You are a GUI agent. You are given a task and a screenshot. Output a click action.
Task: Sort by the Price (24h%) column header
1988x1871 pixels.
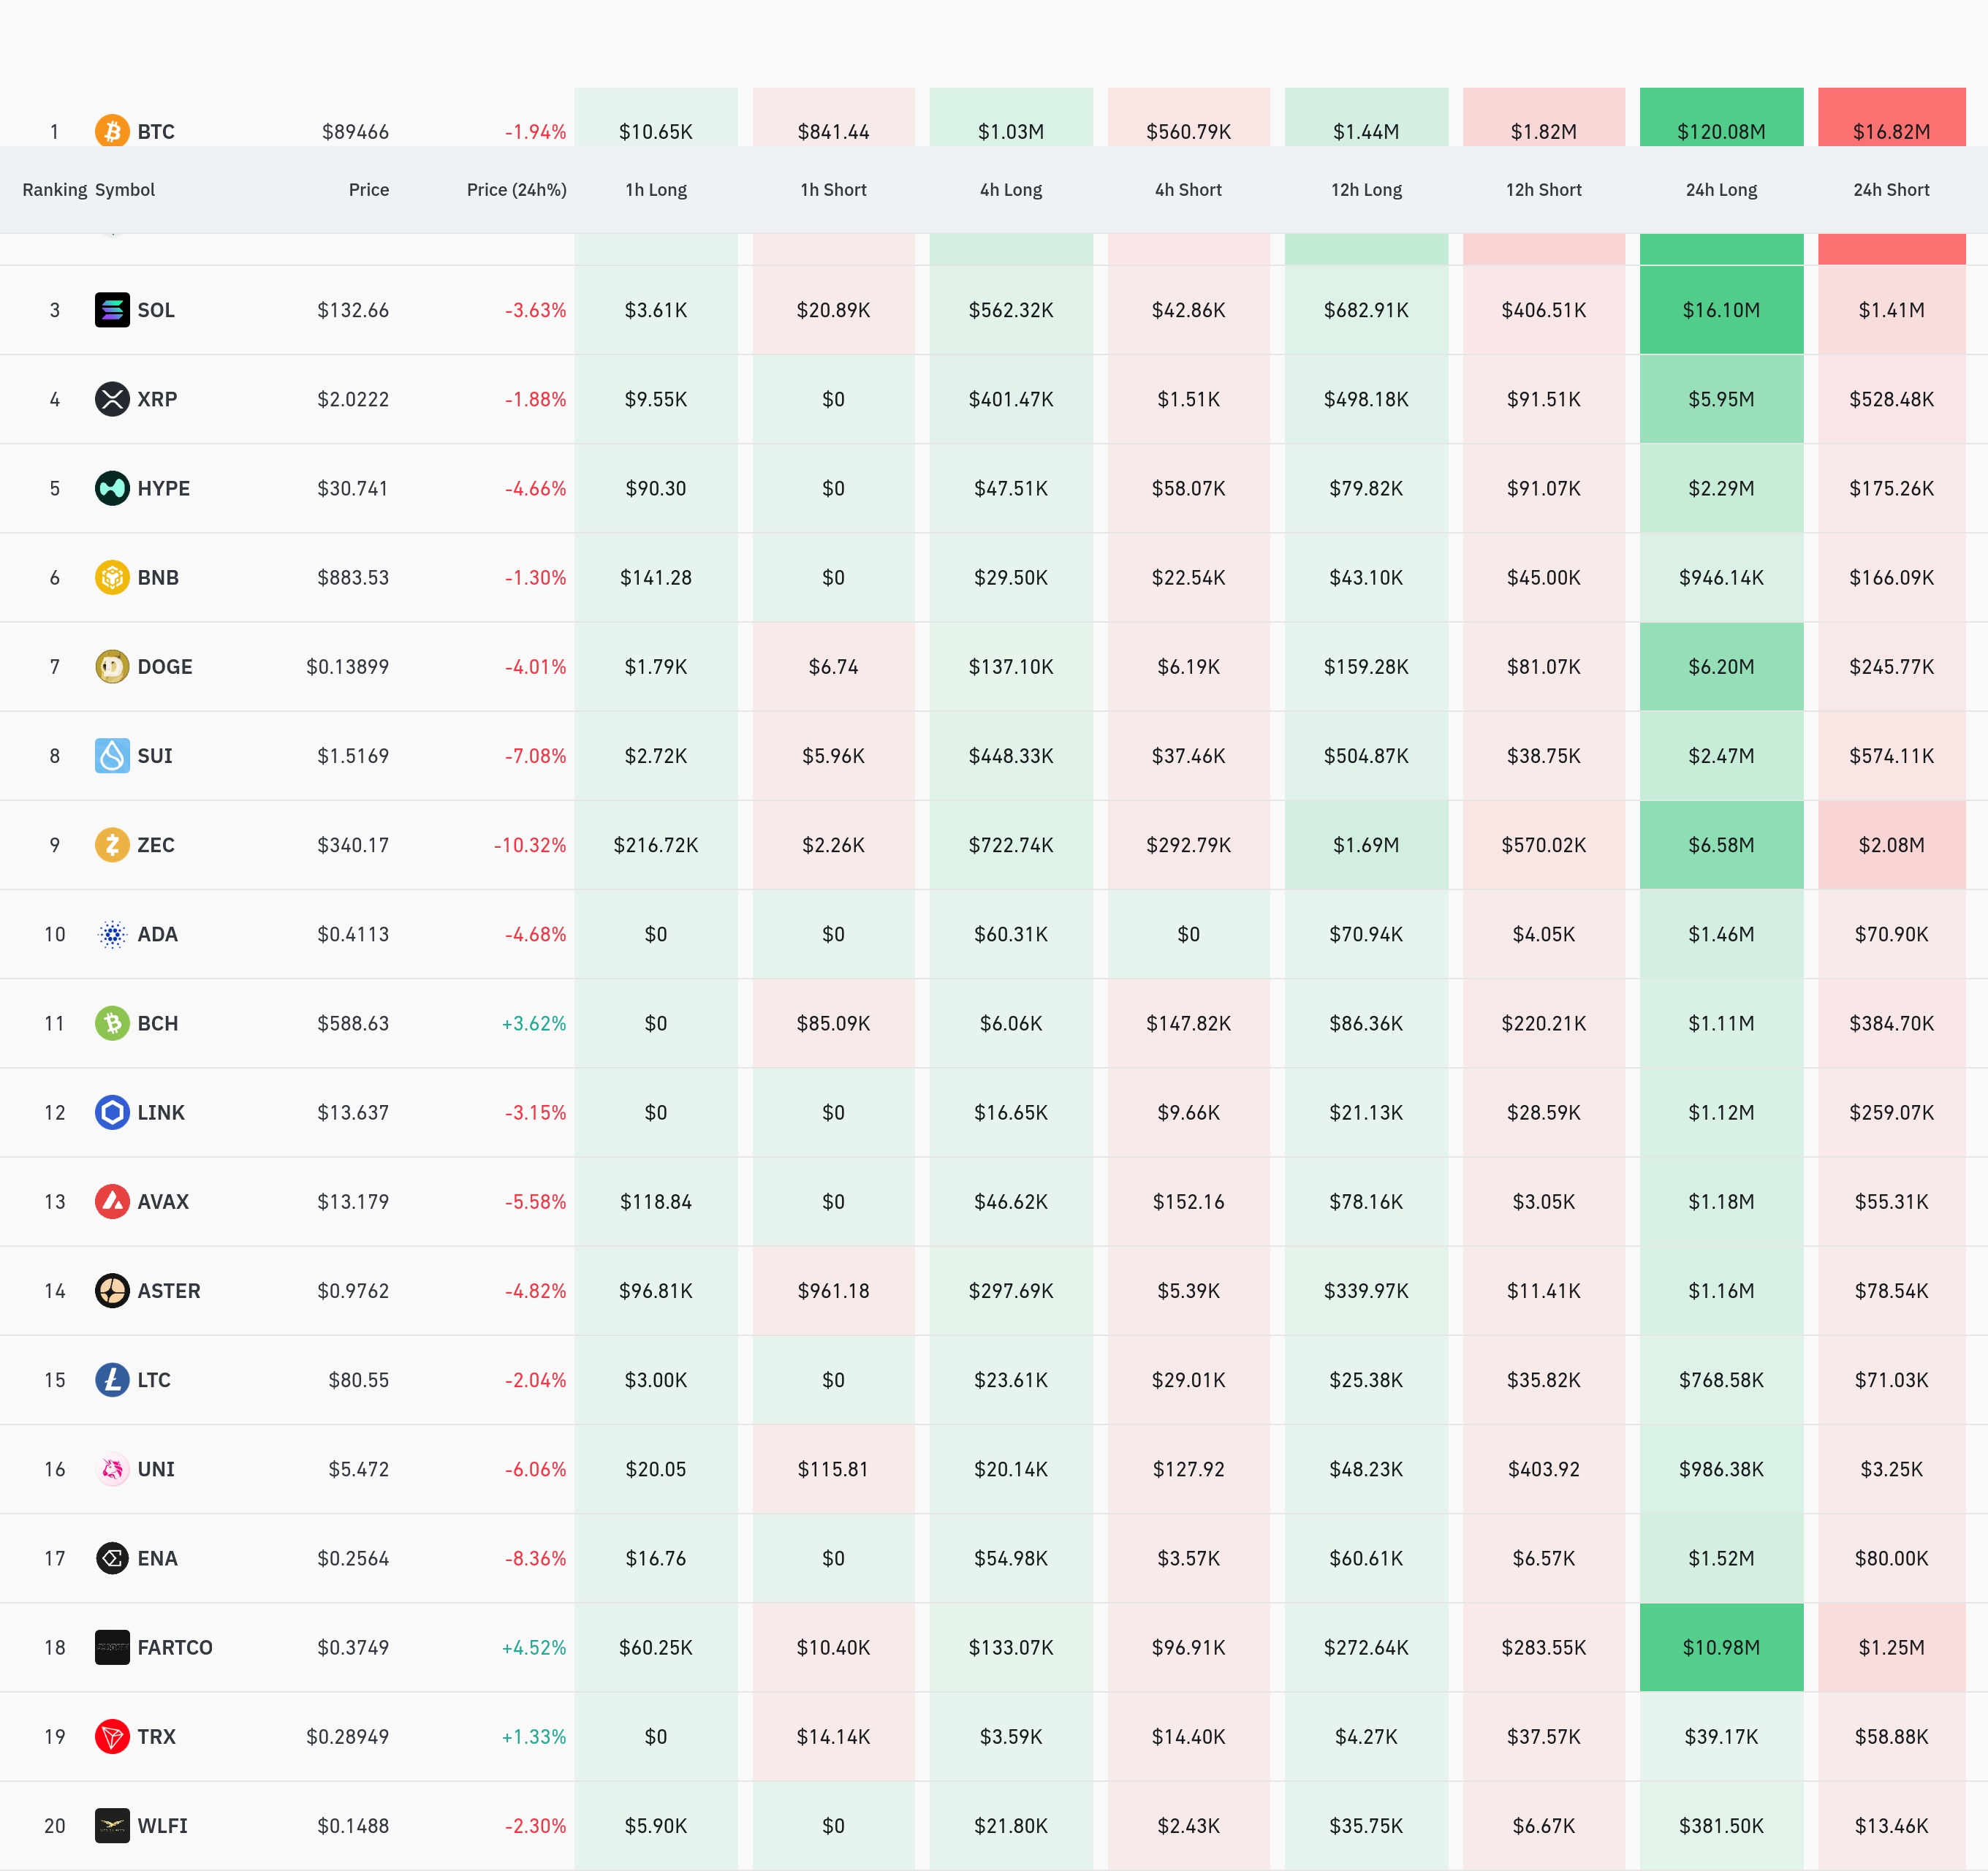516,190
